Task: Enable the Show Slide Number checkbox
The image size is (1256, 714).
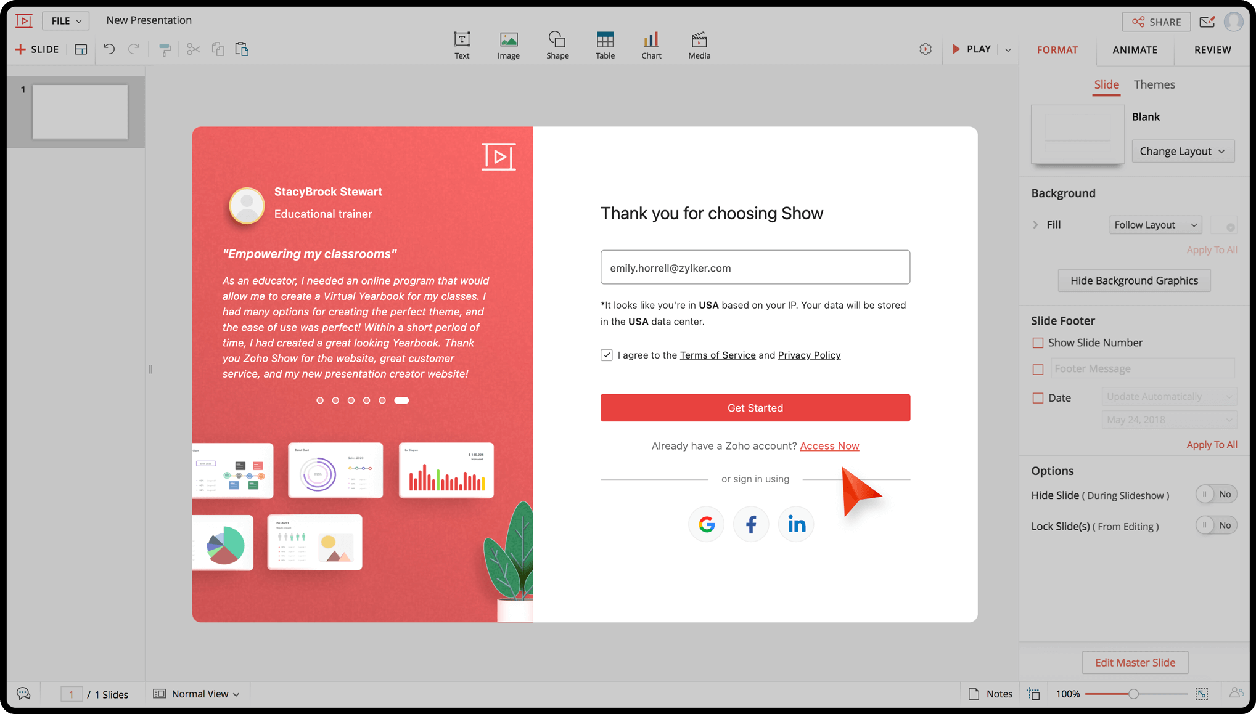Action: pyautogui.click(x=1038, y=343)
